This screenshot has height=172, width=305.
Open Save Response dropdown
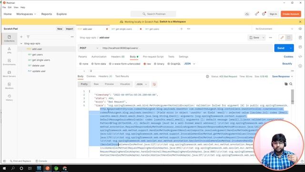[x=283, y=76]
